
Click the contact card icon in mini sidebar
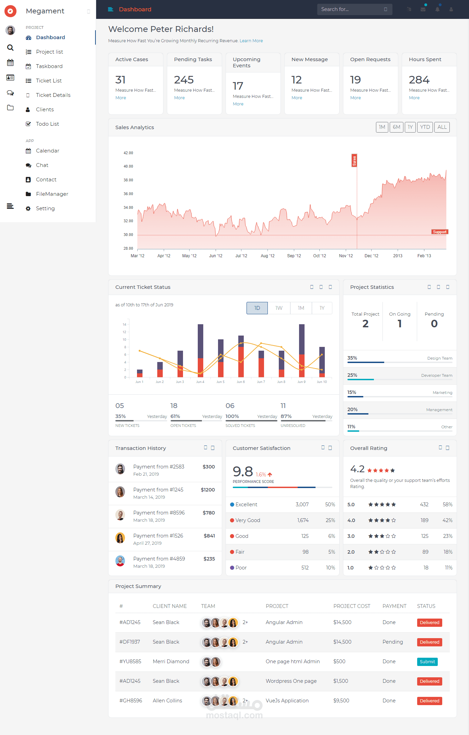coord(10,78)
